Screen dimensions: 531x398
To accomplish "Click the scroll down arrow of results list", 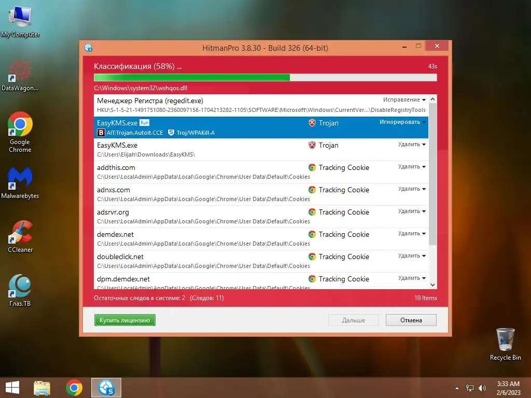I will [x=433, y=285].
